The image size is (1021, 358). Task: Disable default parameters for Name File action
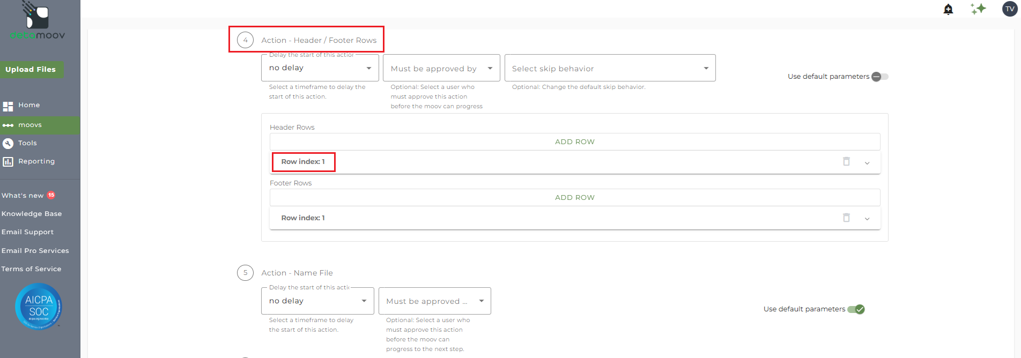(x=856, y=309)
